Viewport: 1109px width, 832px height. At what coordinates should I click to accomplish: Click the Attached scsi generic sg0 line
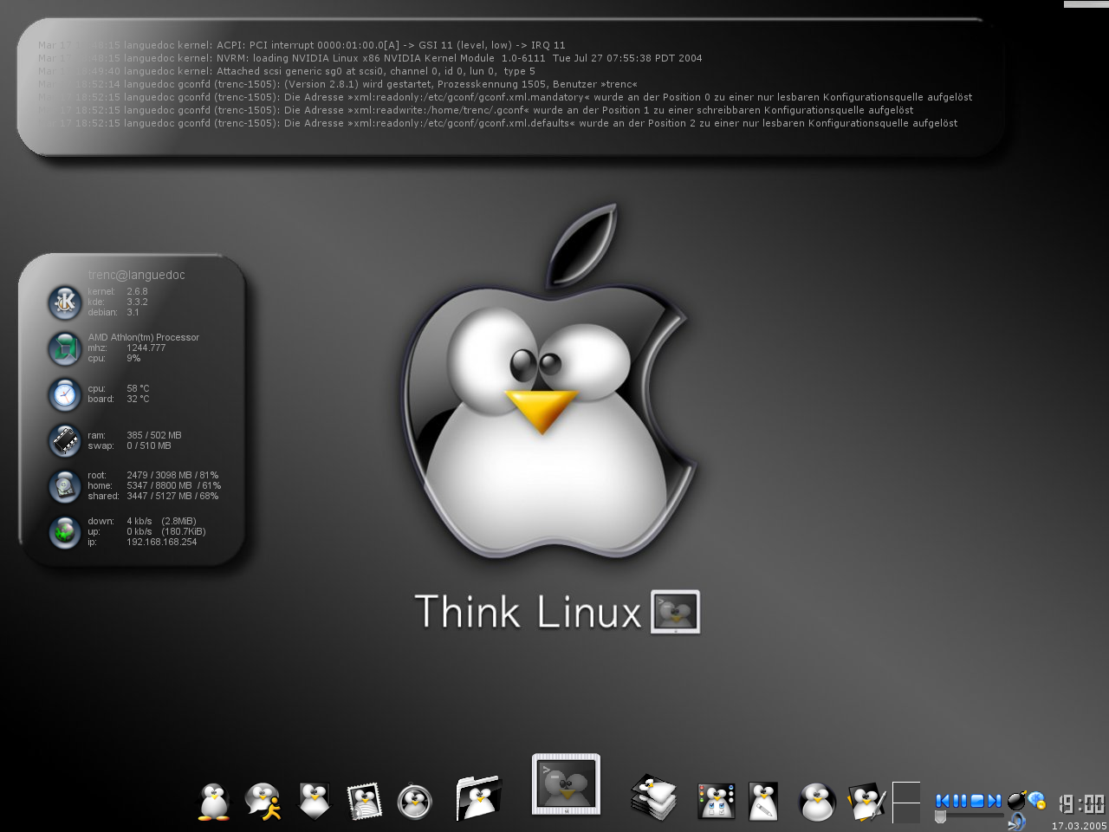coord(287,71)
